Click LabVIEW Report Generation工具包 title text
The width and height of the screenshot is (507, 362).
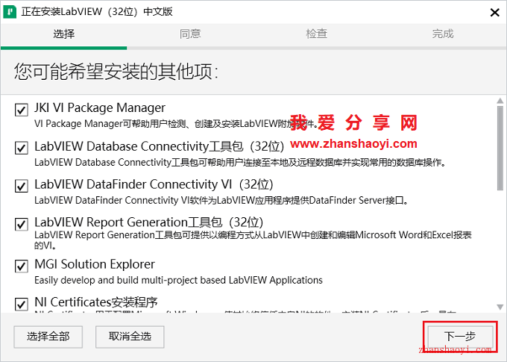pyautogui.click(x=148, y=222)
